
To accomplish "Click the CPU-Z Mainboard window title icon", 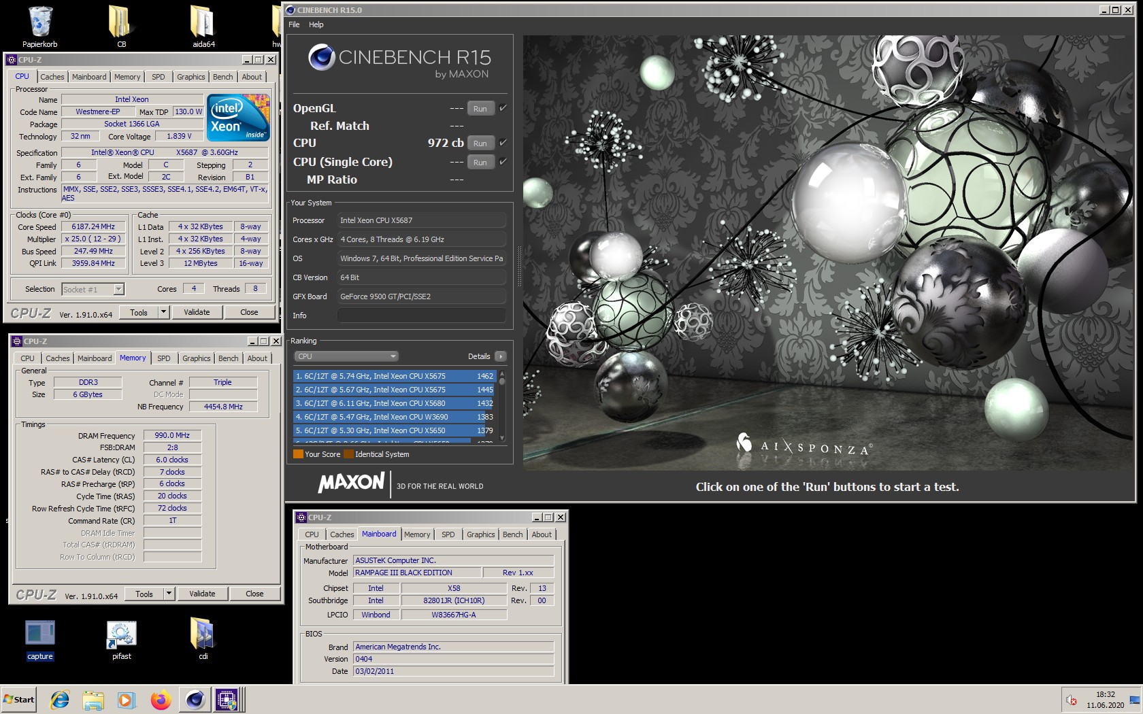I will 301,517.
